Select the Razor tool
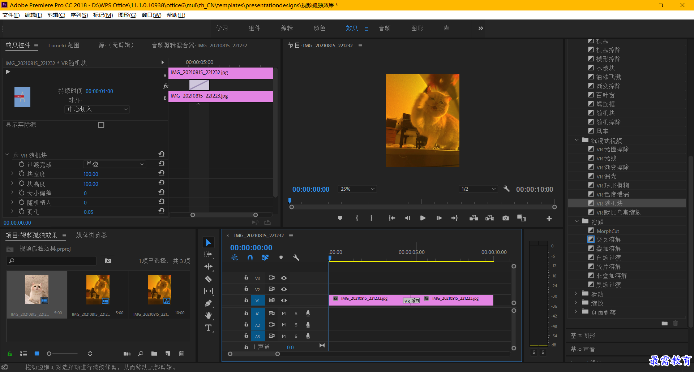Viewport: 694px width, 372px height. (x=208, y=279)
